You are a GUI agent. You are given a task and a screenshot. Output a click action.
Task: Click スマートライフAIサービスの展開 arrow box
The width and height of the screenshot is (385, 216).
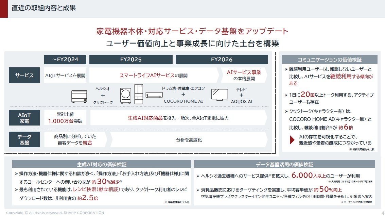[x=154, y=75]
